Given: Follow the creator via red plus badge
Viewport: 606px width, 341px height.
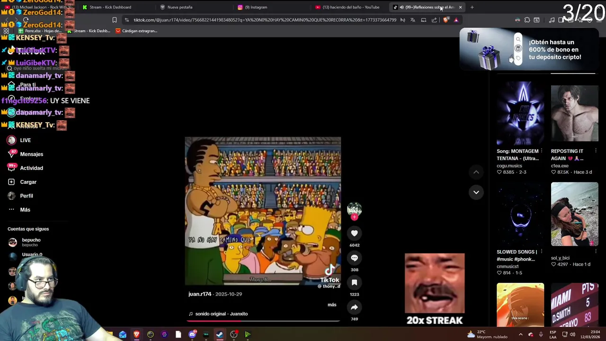Looking at the screenshot, I should click(x=354, y=217).
